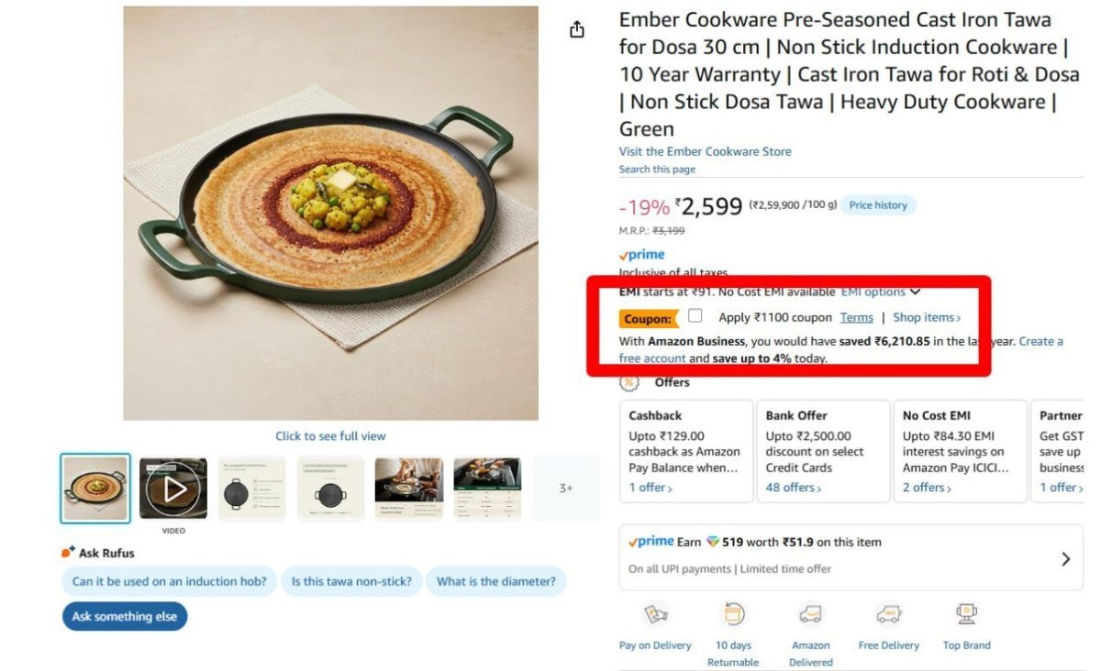Open the Price history button
Viewport: 1101px width, 671px height.
[878, 205]
